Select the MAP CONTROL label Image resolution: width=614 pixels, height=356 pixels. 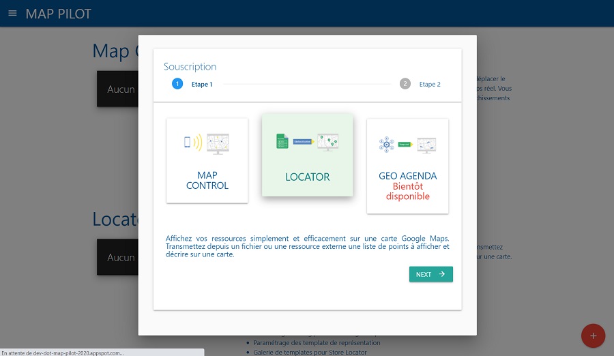207,181
